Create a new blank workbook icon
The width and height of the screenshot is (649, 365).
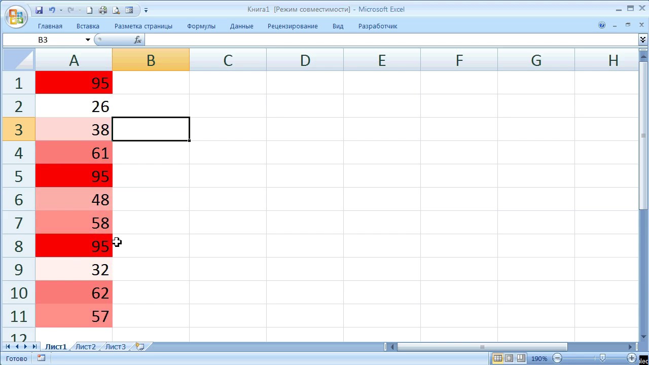[90, 10]
